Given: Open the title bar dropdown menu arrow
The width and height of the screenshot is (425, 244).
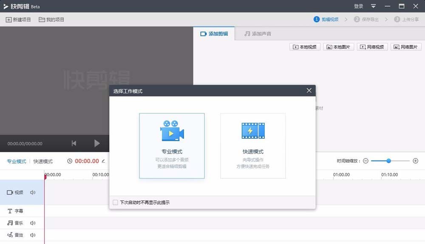Looking at the screenshot, I should [373, 6].
